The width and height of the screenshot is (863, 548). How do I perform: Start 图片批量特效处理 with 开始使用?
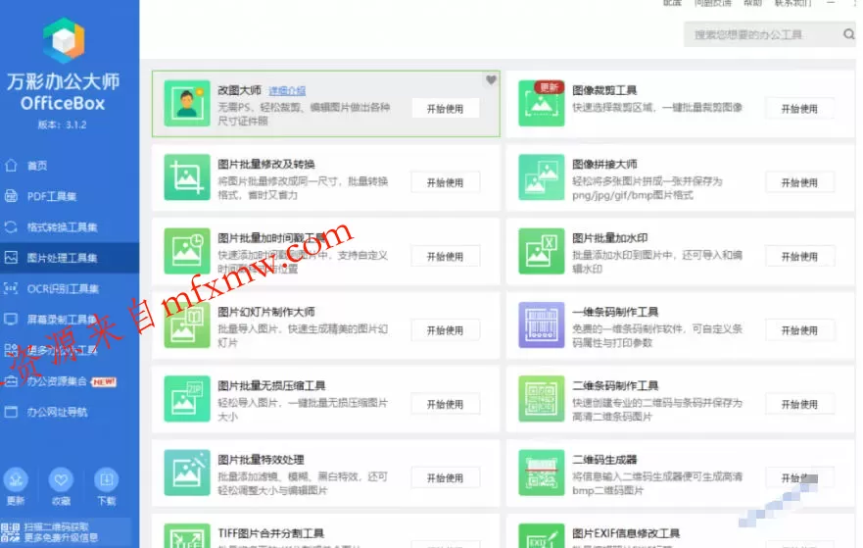tap(446, 477)
